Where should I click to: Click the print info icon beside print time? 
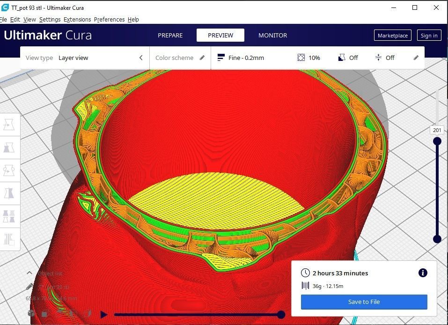point(423,273)
